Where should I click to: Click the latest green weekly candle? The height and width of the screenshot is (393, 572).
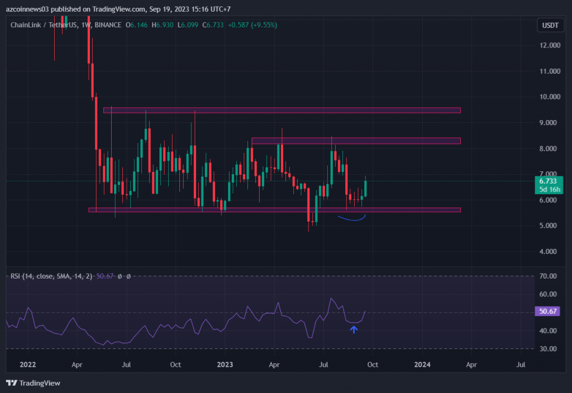365,189
